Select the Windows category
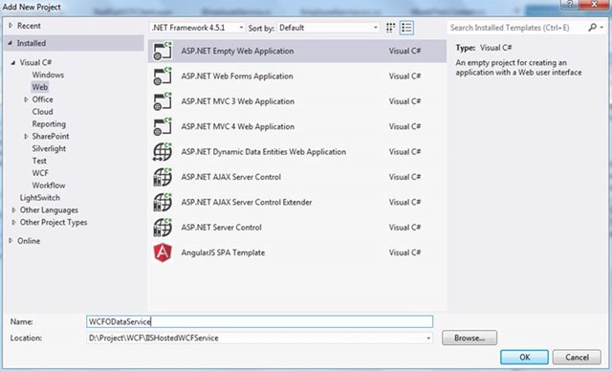This screenshot has width=612, height=371. pos(48,75)
